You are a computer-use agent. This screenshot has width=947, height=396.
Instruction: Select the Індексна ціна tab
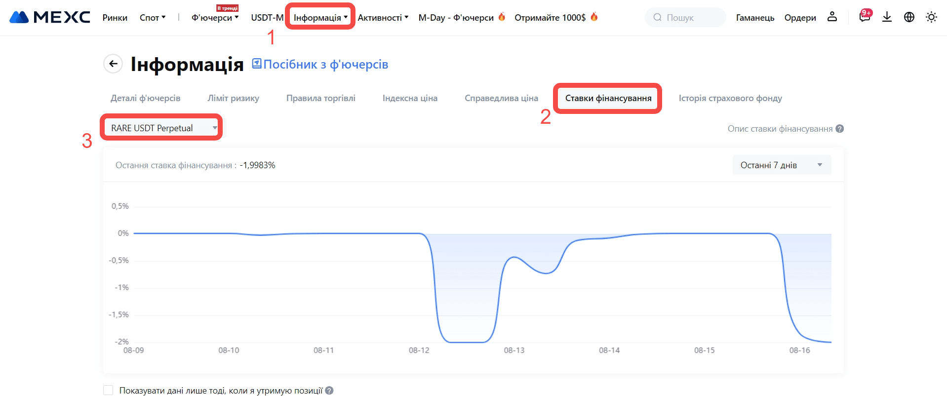(x=410, y=98)
